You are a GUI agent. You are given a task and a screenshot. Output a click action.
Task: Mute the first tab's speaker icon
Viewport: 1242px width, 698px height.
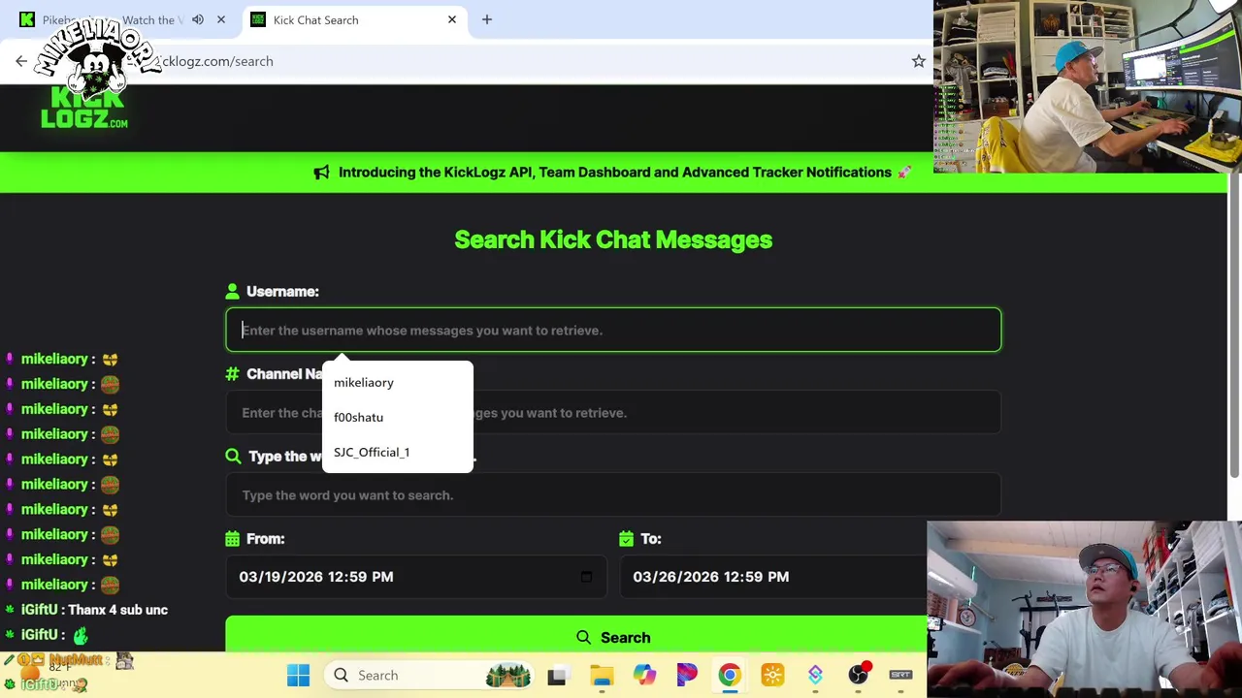198,19
